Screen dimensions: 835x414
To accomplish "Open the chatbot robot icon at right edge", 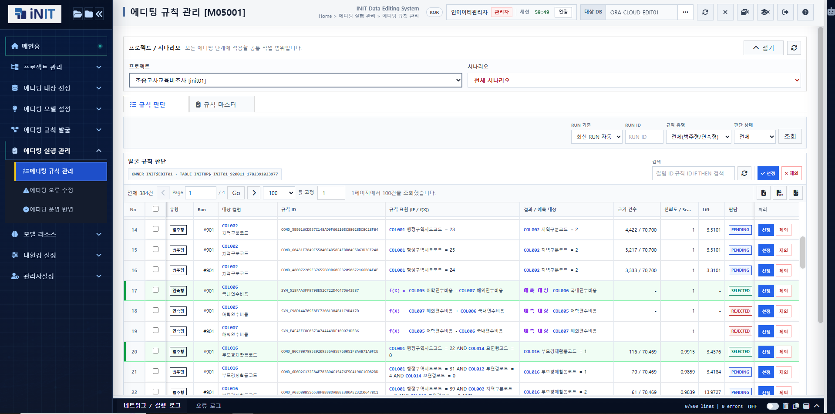I will pyautogui.click(x=831, y=12).
